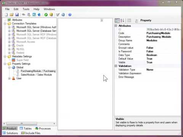This screenshot has width=183, height=137.
Task: Click the toolbar icon right of Save
Action: pyautogui.click(x=24, y=15)
